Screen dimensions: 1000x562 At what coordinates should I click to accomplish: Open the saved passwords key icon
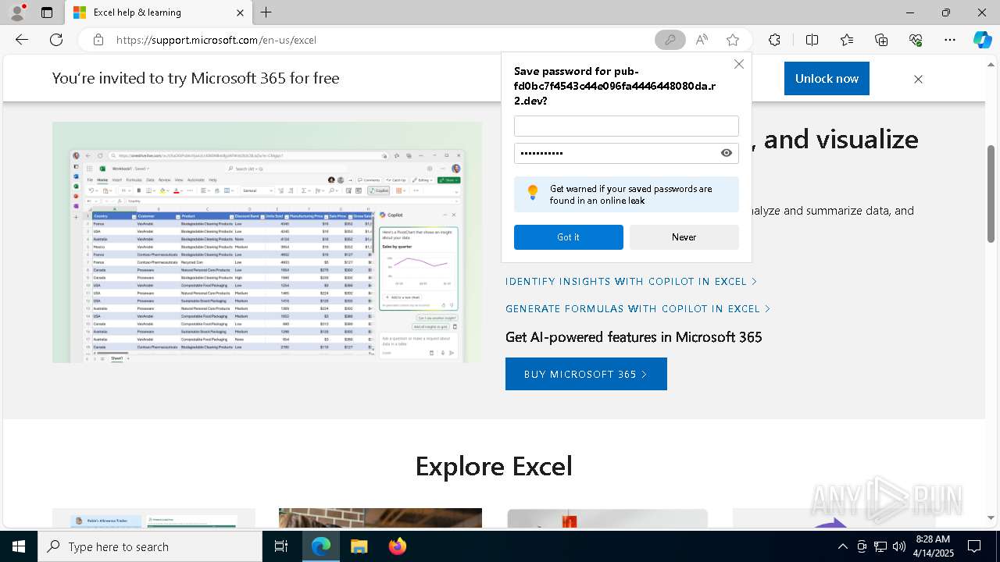point(670,40)
